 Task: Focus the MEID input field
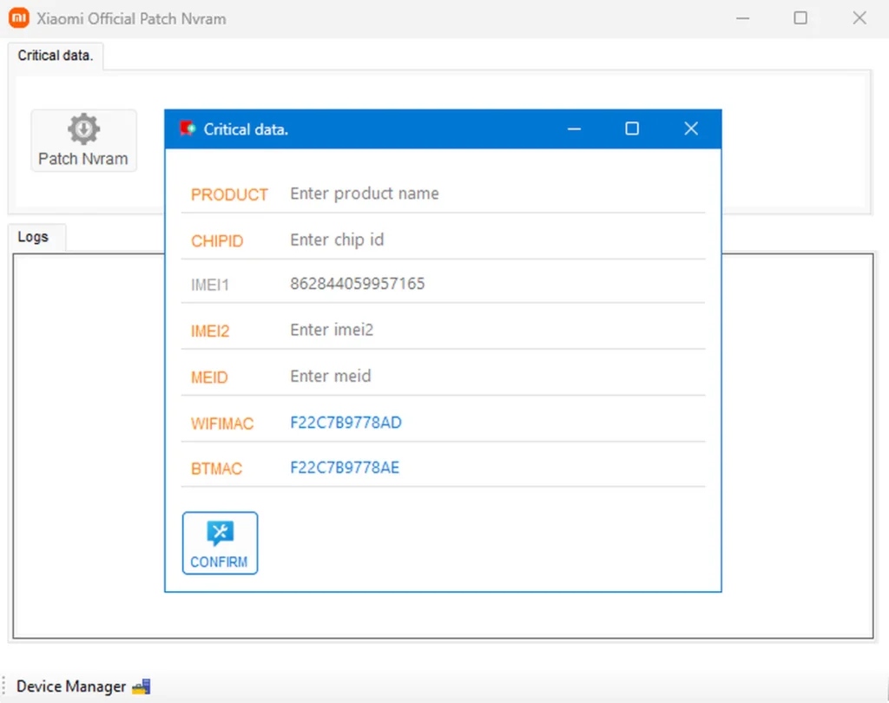[x=495, y=376]
